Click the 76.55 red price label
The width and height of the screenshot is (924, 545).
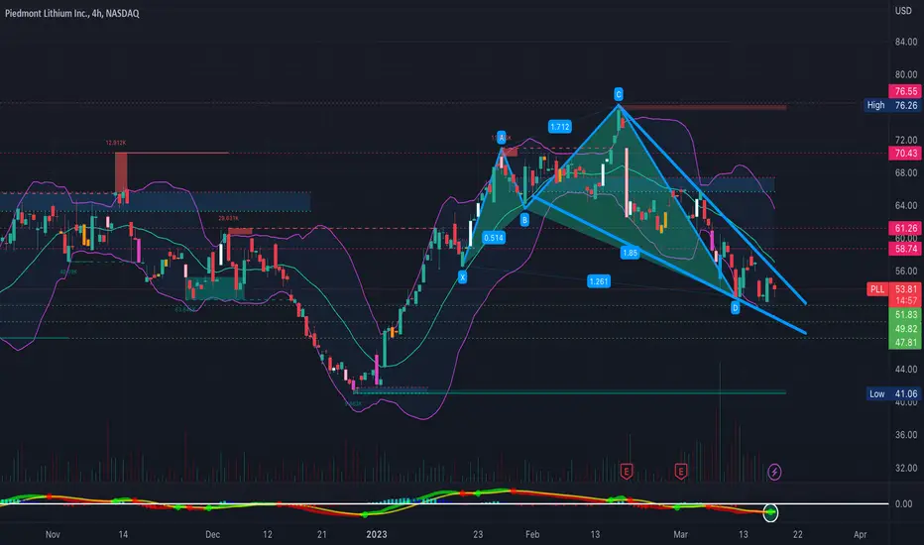(905, 91)
